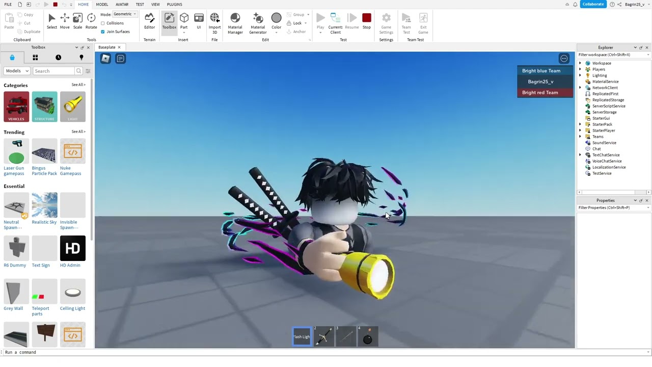
Task: Open the Toolbox inventory grid tab
Action: tap(35, 58)
